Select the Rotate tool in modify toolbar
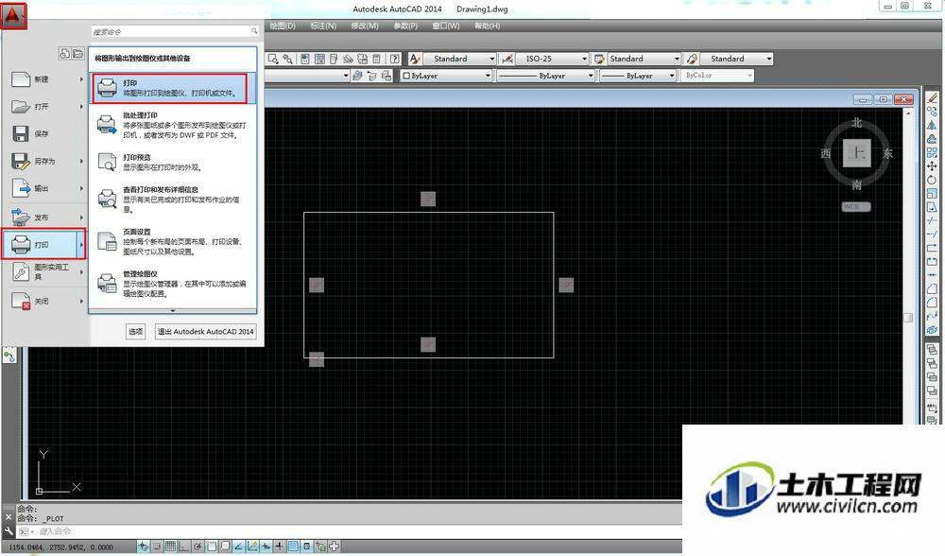 (x=932, y=180)
